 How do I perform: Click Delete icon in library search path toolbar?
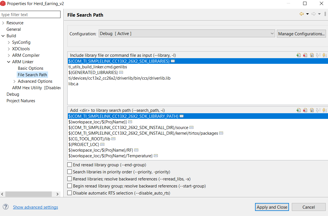click(305, 110)
